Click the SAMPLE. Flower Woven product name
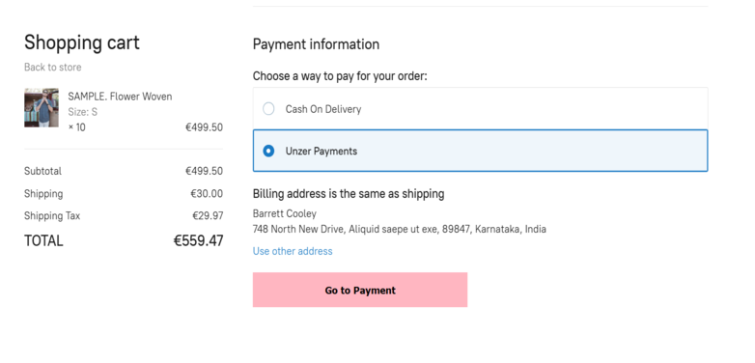The width and height of the screenshot is (755, 363). pos(120,97)
